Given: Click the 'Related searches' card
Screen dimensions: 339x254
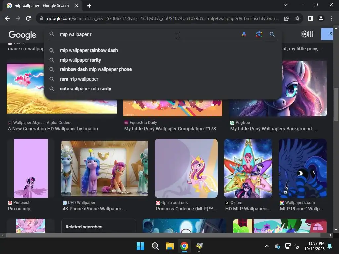Looking at the screenshot, I should click(99, 226).
